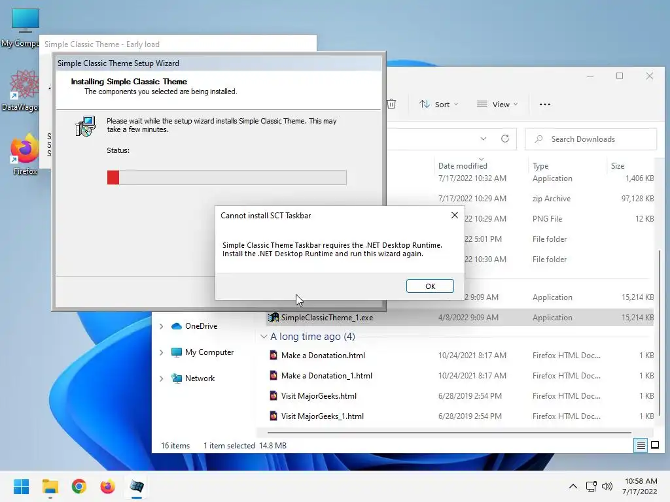Show hidden system tray icons
Viewport: 670px width, 502px height.
click(573, 486)
